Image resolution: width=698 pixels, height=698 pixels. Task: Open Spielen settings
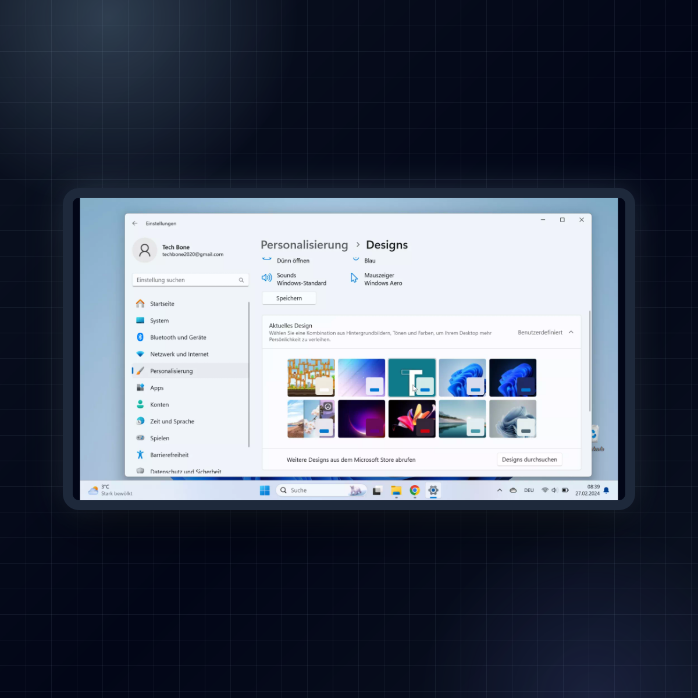(x=190, y=439)
